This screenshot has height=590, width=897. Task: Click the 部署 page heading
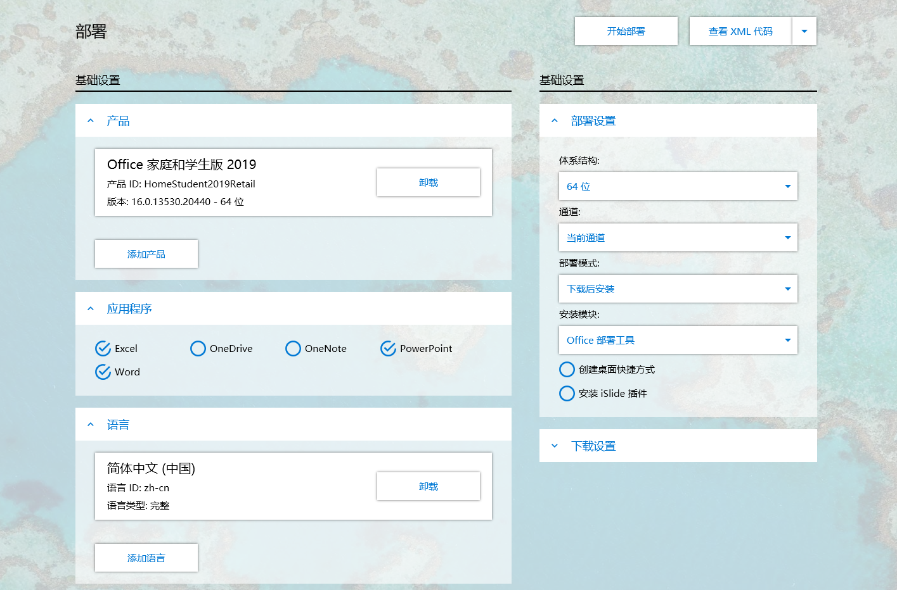click(x=91, y=32)
